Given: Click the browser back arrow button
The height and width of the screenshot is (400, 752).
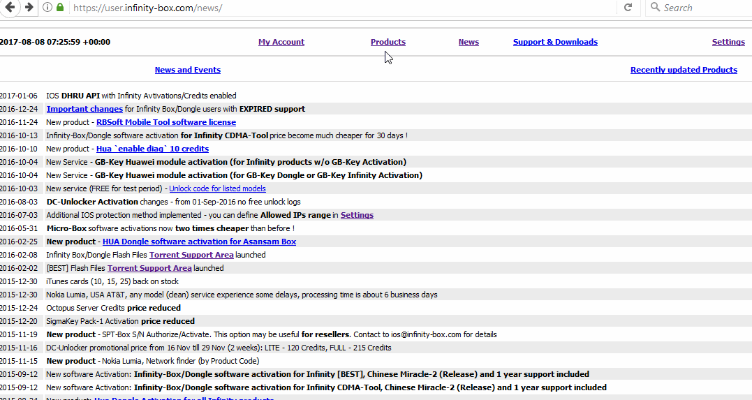Looking at the screenshot, I should pos(10,7).
